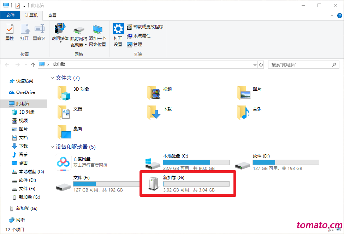The image size is (344, 234).
Task: Go up one level arrow
Action: (x=33, y=65)
